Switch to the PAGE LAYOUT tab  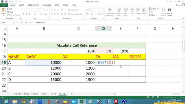click(33, 5)
